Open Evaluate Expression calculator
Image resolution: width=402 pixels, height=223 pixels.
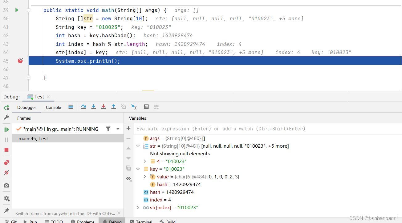tap(146, 107)
